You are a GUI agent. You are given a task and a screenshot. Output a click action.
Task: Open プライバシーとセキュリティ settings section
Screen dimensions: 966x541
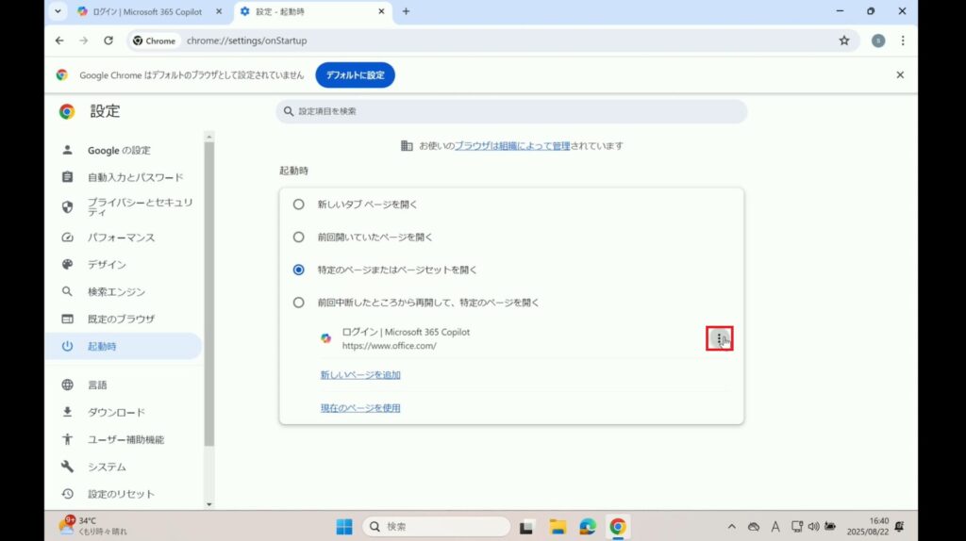pyautogui.click(x=140, y=206)
